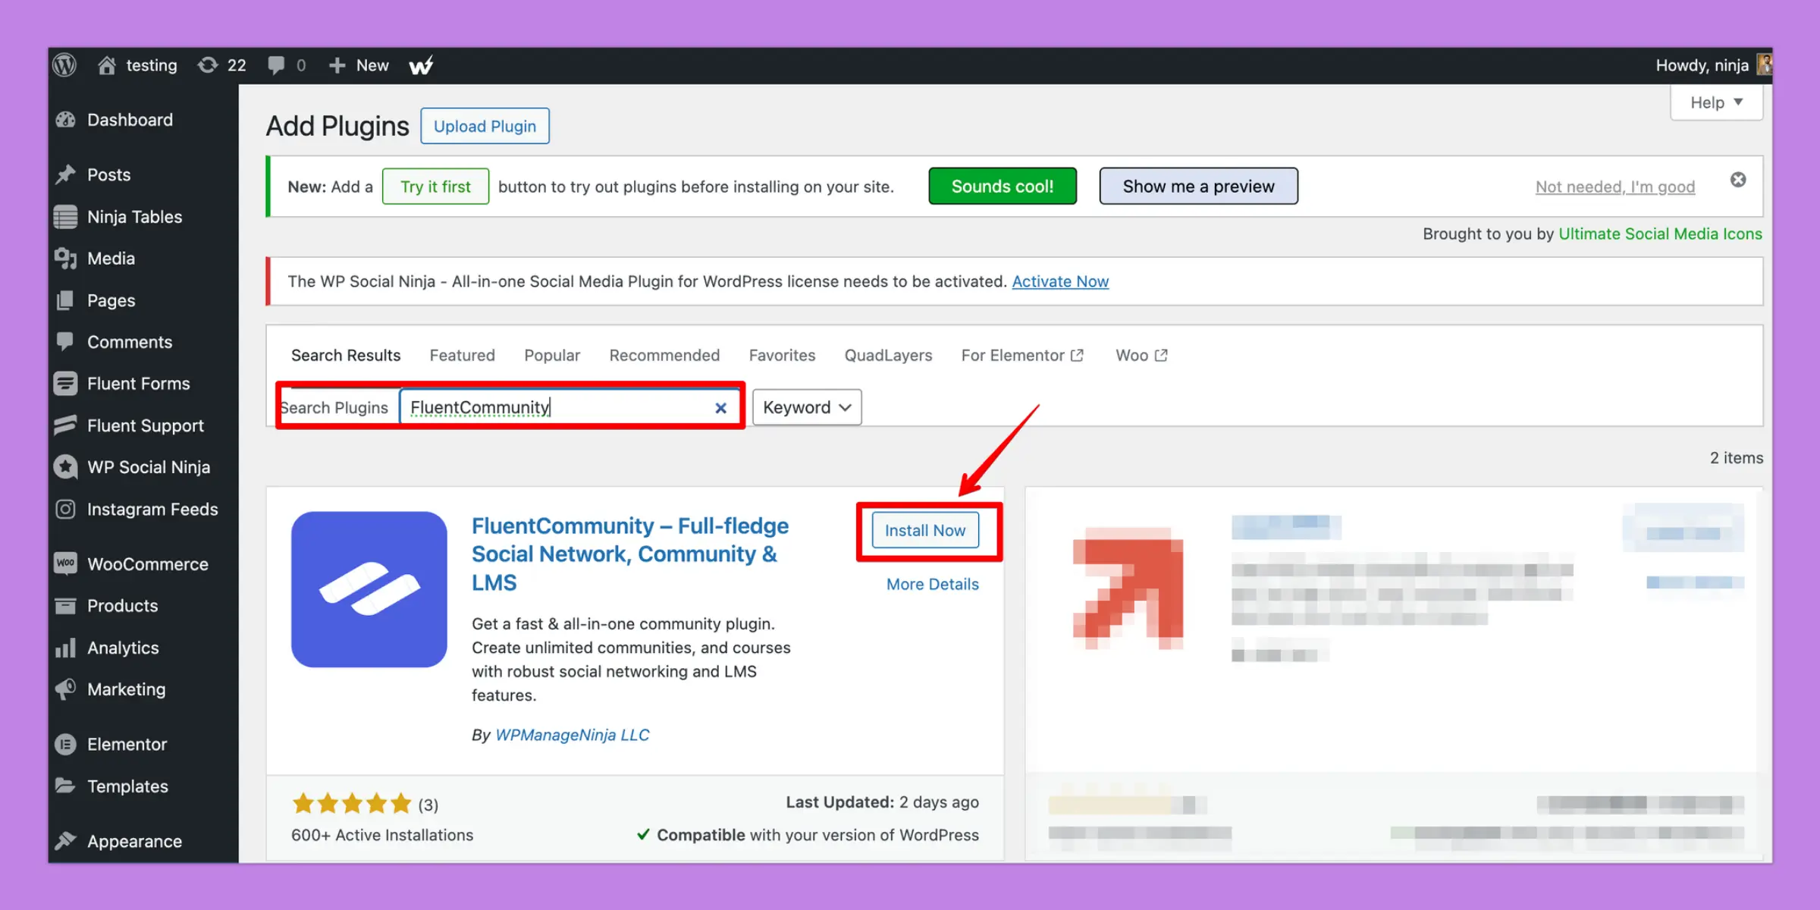Select the Popular plugins tab
The height and width of the screenshot is (910, 1820).
click(x=551, y=354)
